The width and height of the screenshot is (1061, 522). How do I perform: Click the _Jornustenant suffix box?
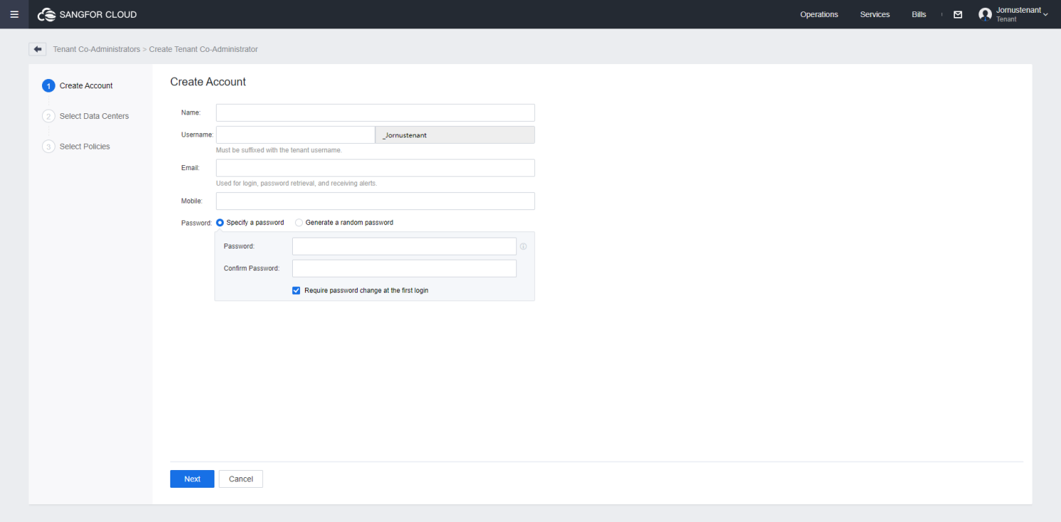click(455, 135)
